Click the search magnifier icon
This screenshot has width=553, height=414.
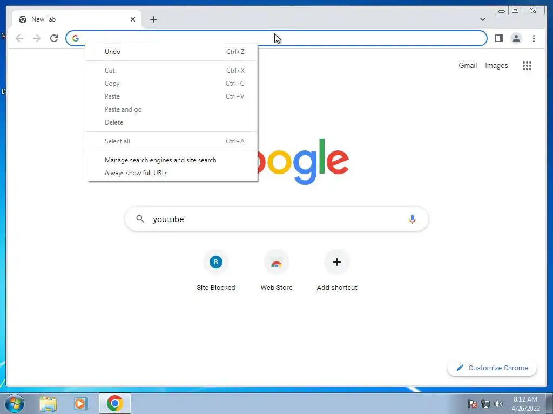[140, 219]
